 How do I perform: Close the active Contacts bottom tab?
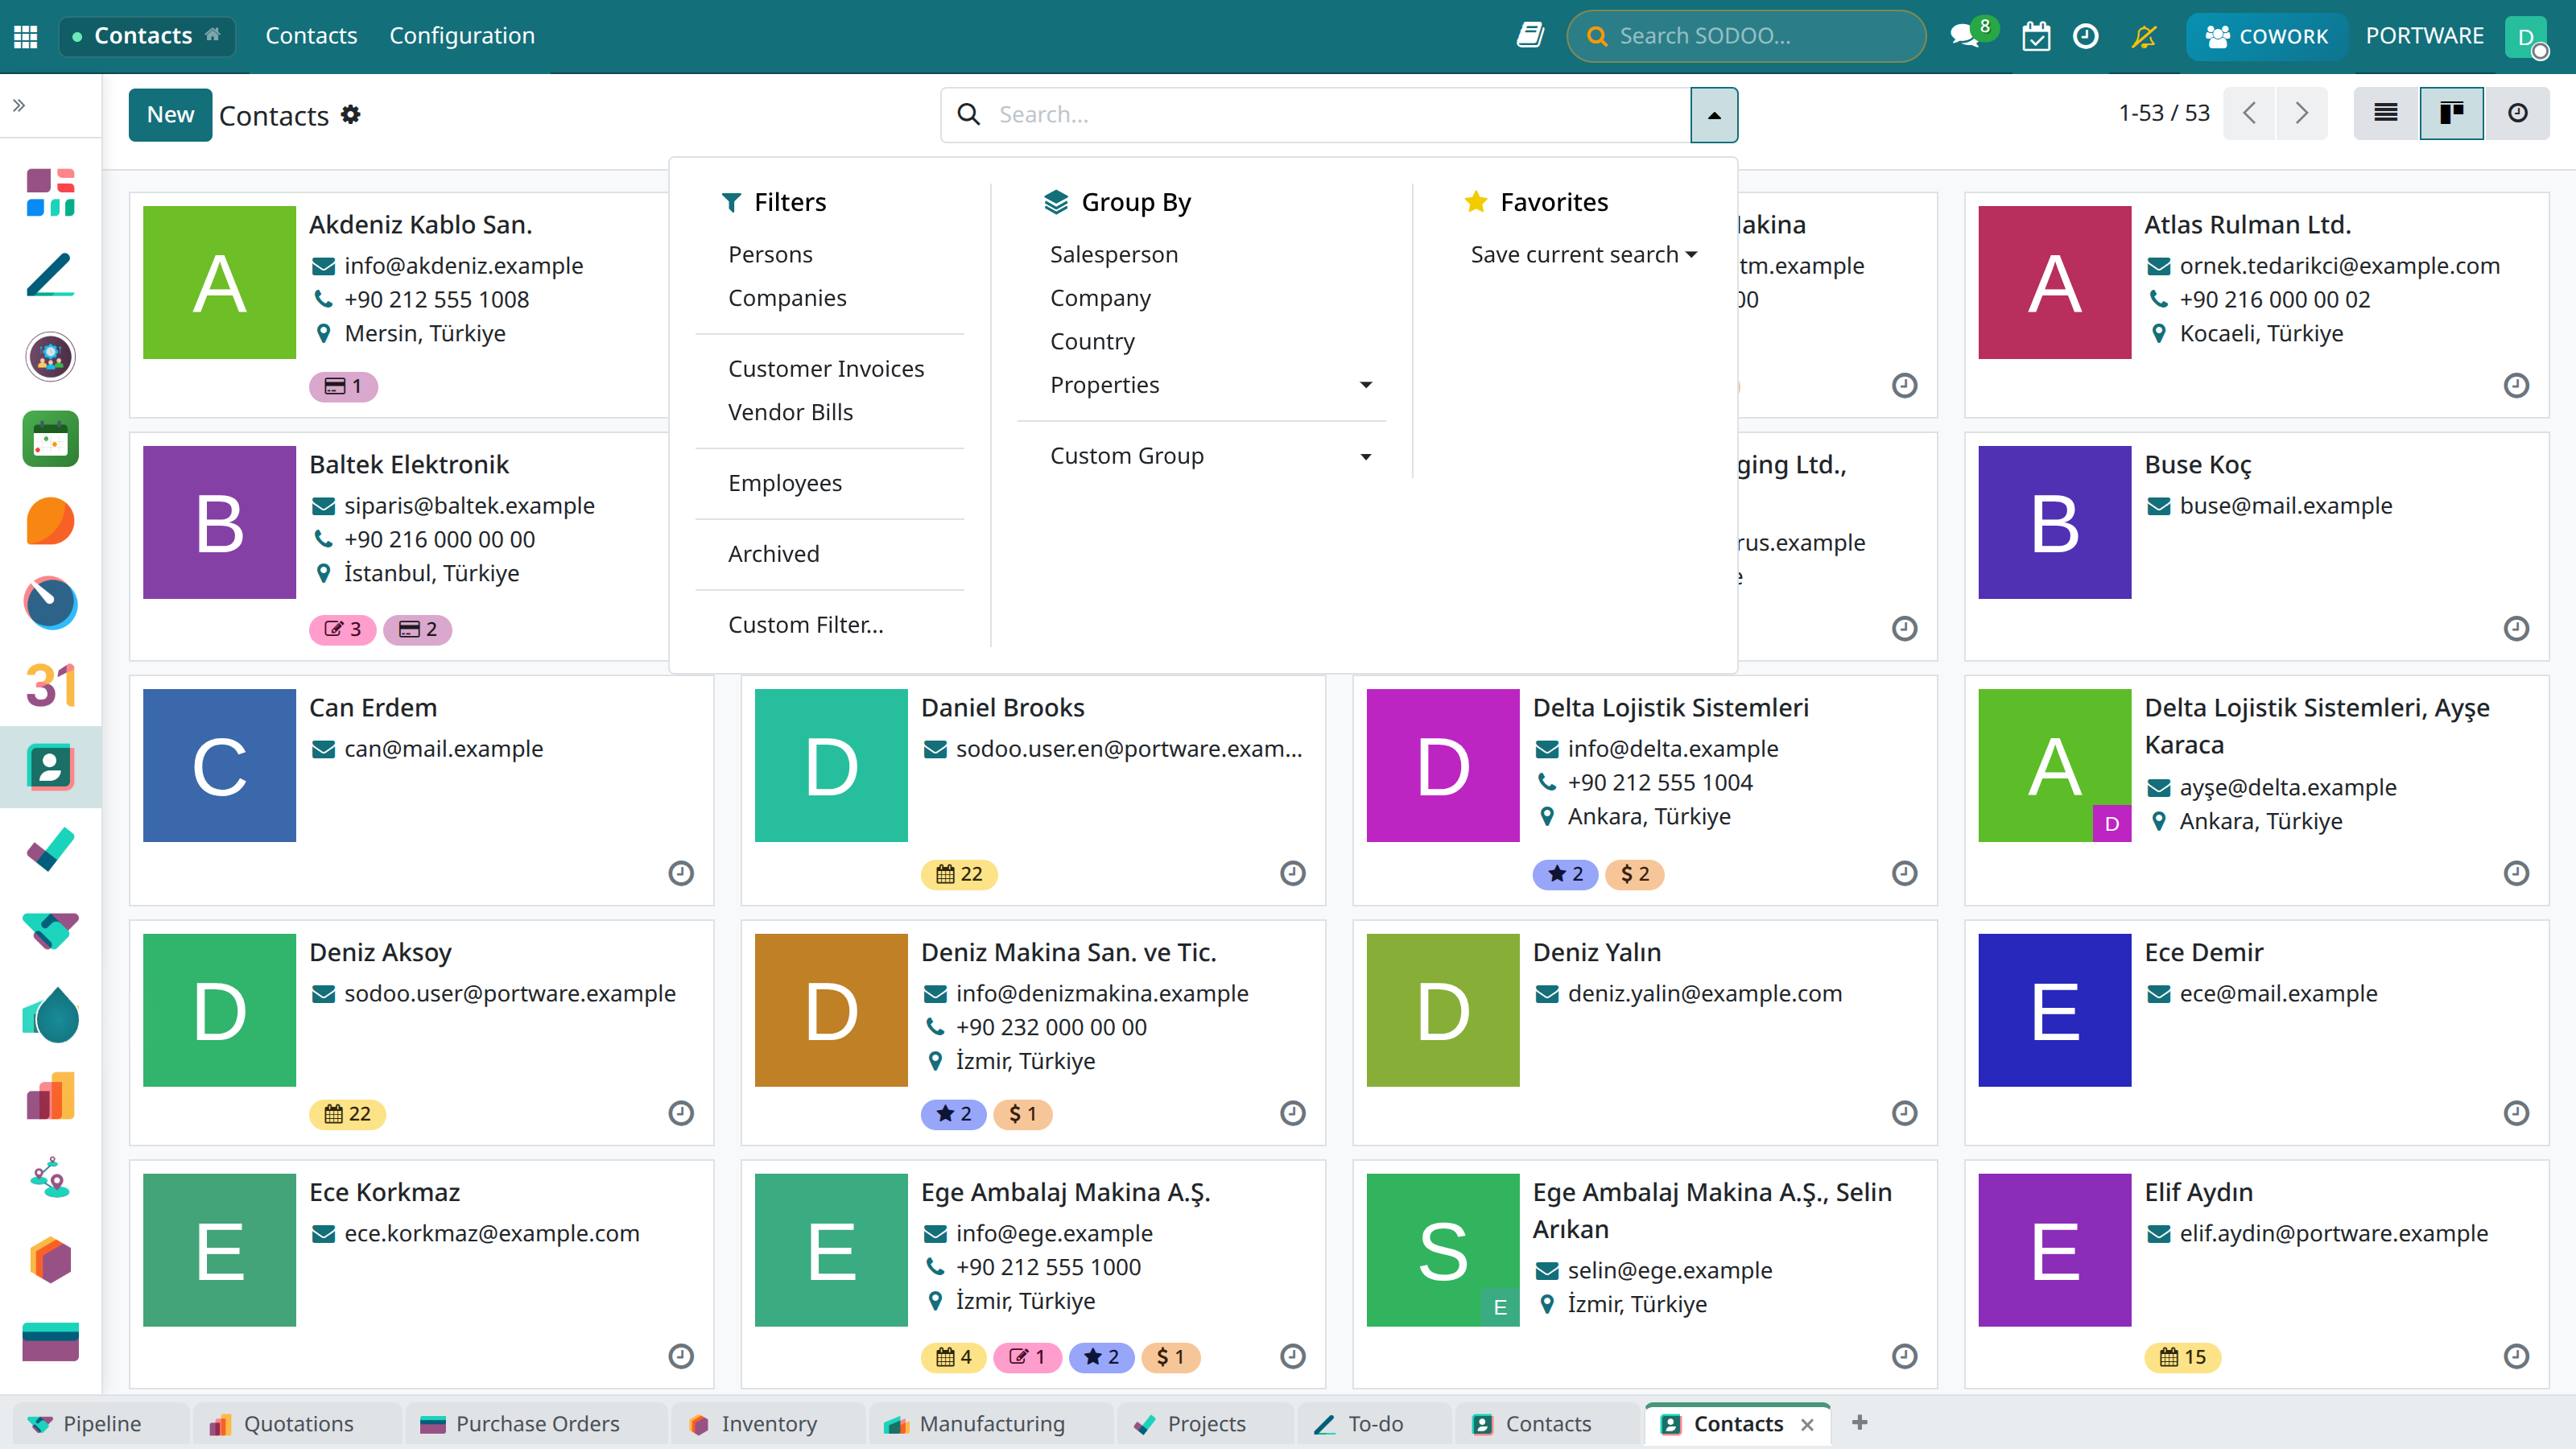pyautogui.click(x=1807, y=1424)
